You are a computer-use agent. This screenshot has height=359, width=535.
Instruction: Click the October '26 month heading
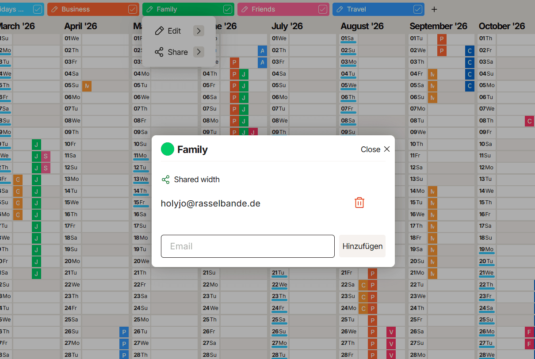pyautogui.click(x=502, y=26)
